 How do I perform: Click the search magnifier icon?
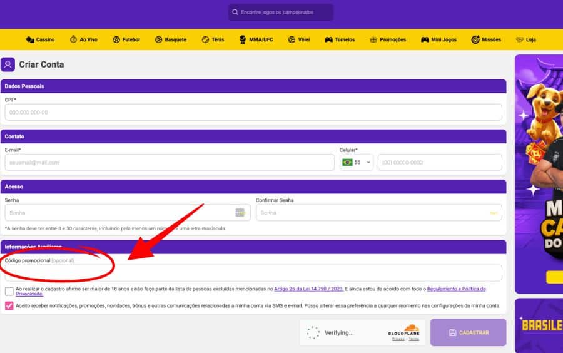(x=235, y=12)
